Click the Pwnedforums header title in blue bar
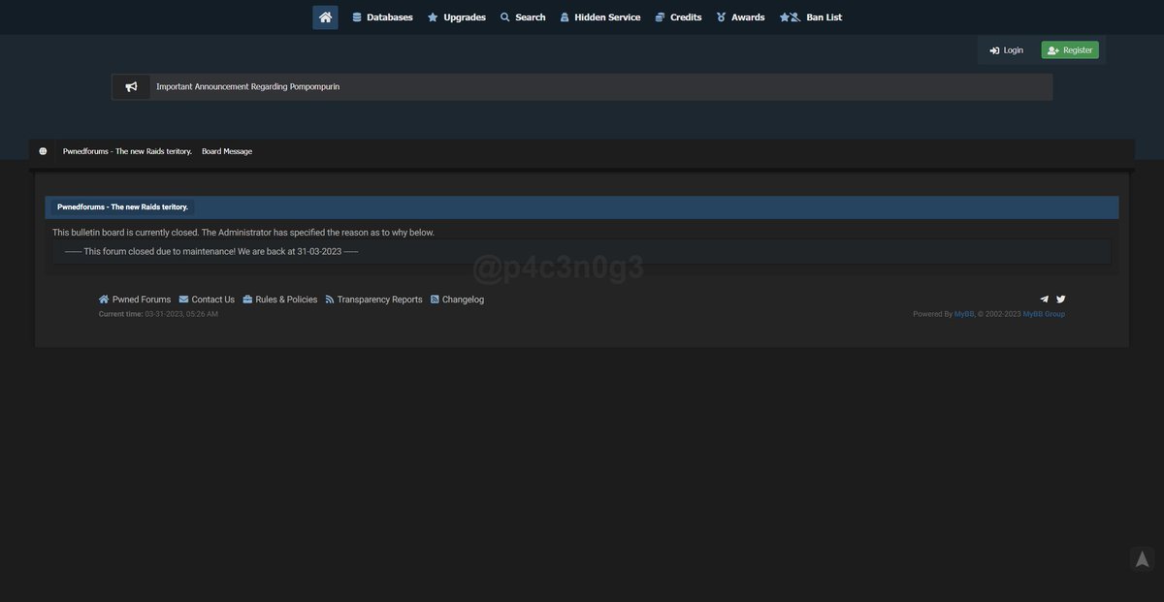The height and width of the screenshot is (602, 1164). point(122,207)
